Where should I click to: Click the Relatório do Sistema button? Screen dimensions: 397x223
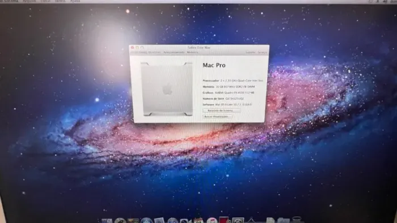pyautogui.click(x=221, y=110)
